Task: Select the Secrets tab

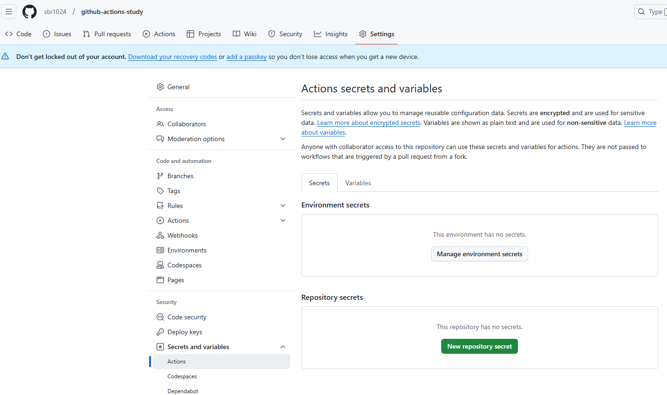Action: [320, 183]
